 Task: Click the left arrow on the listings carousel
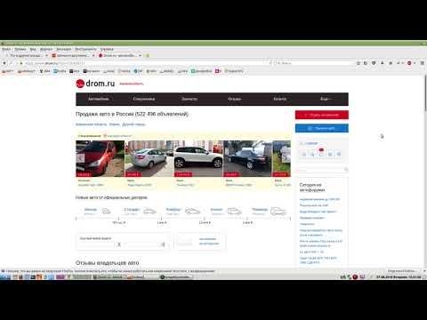point(80,158)
